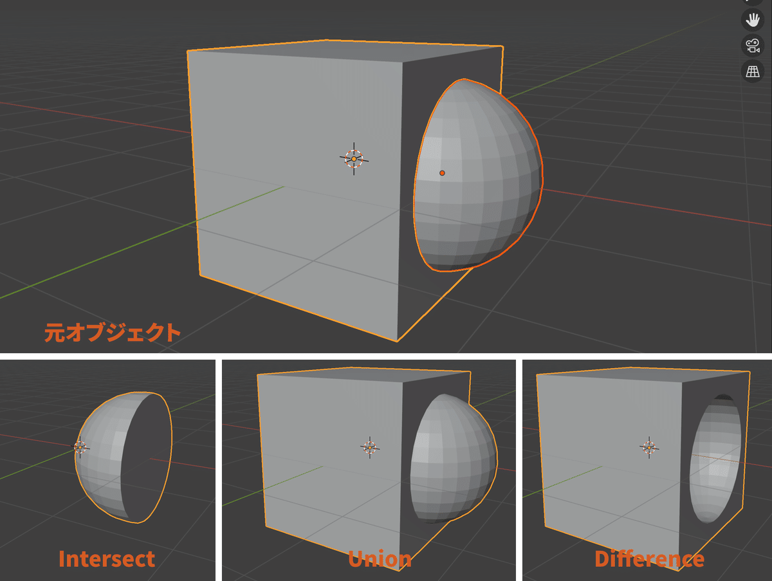Toggle camera view with the camera icon
772x581 pixels.
tap(752, 45)
